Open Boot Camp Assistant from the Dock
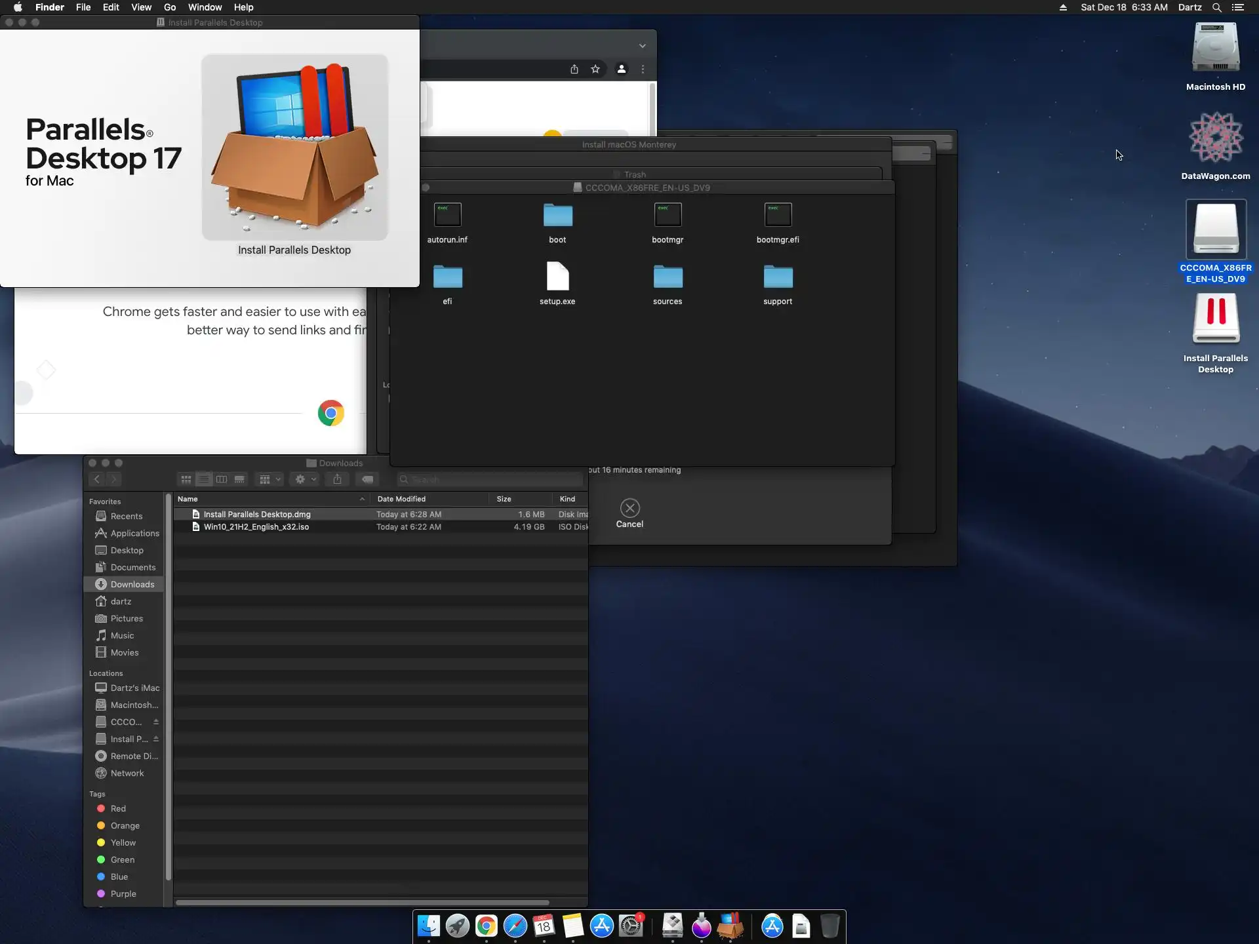Image resolution: width=1259 pixels, height=944 pixels. (672, 926)
